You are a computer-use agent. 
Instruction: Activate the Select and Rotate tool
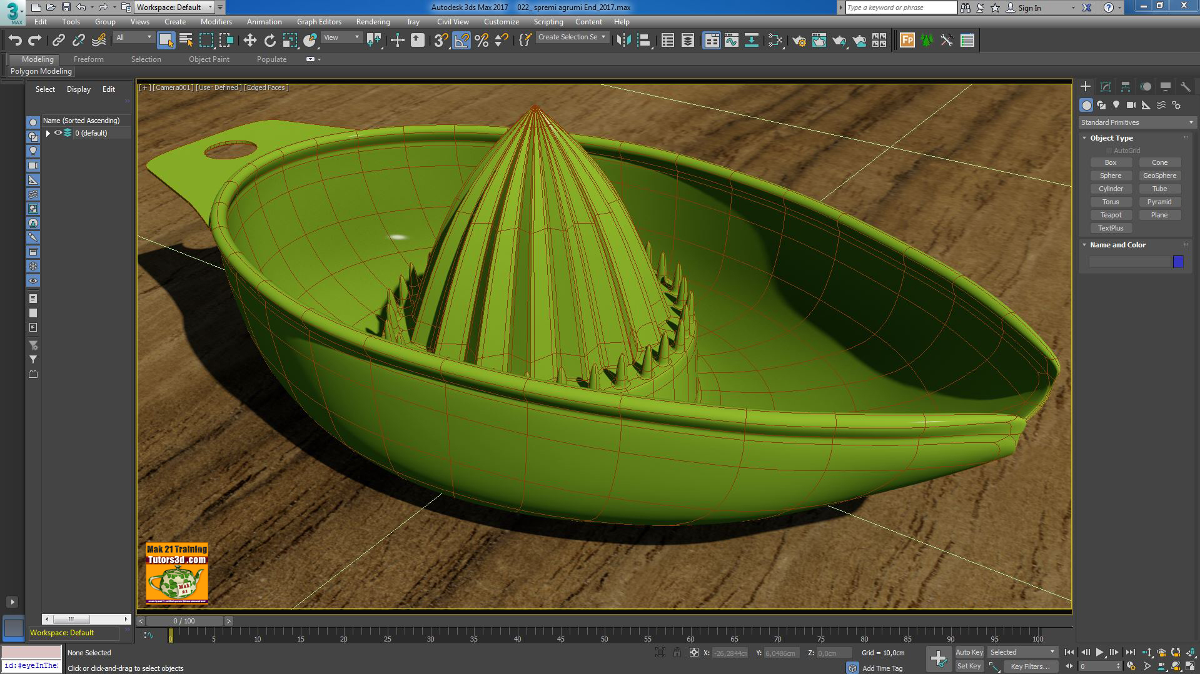click(x=270, y=39)
